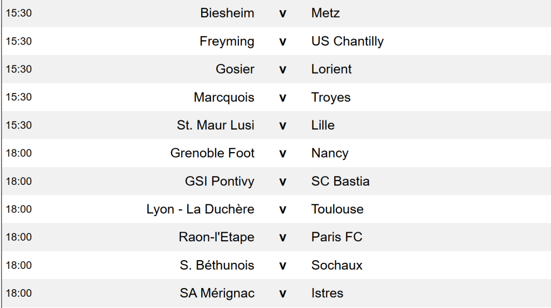Click the Marcquois team name
Image resolution: width=551 pixels, height=308 pixels.
(224, 97)
